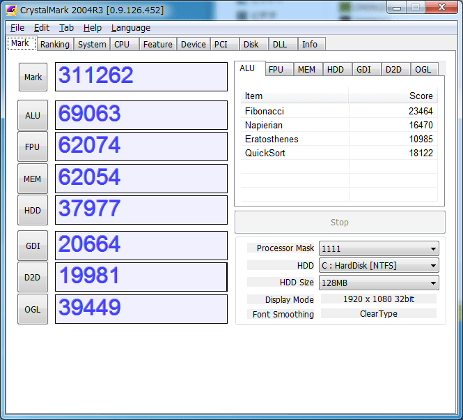Viewport: 463px width, 420px height.
Task: Select the Eratosthenes result row
Action: pos(339,139)
